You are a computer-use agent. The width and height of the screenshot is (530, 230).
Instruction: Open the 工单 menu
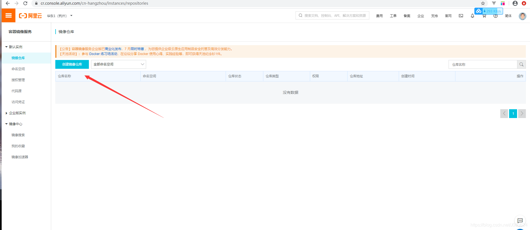(393, 16)
